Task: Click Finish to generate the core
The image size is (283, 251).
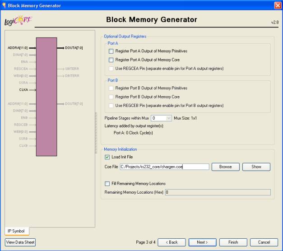Action: [233, 242]
